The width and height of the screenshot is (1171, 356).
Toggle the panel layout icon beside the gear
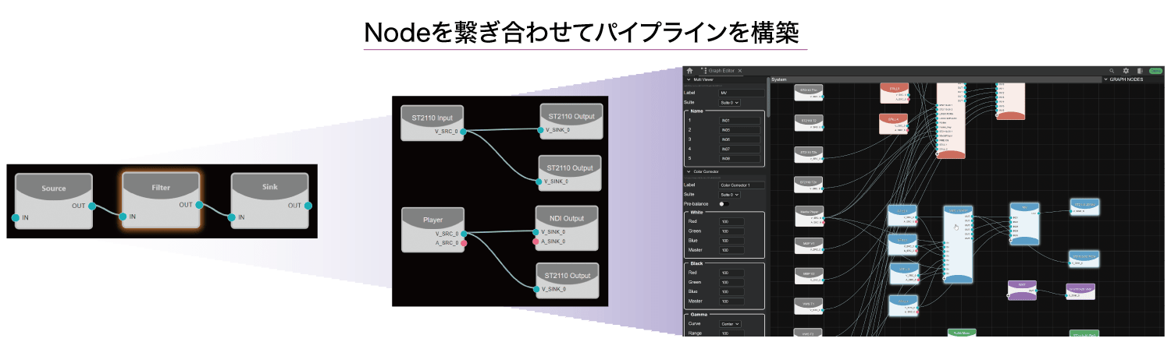[x=1140, y=71]
